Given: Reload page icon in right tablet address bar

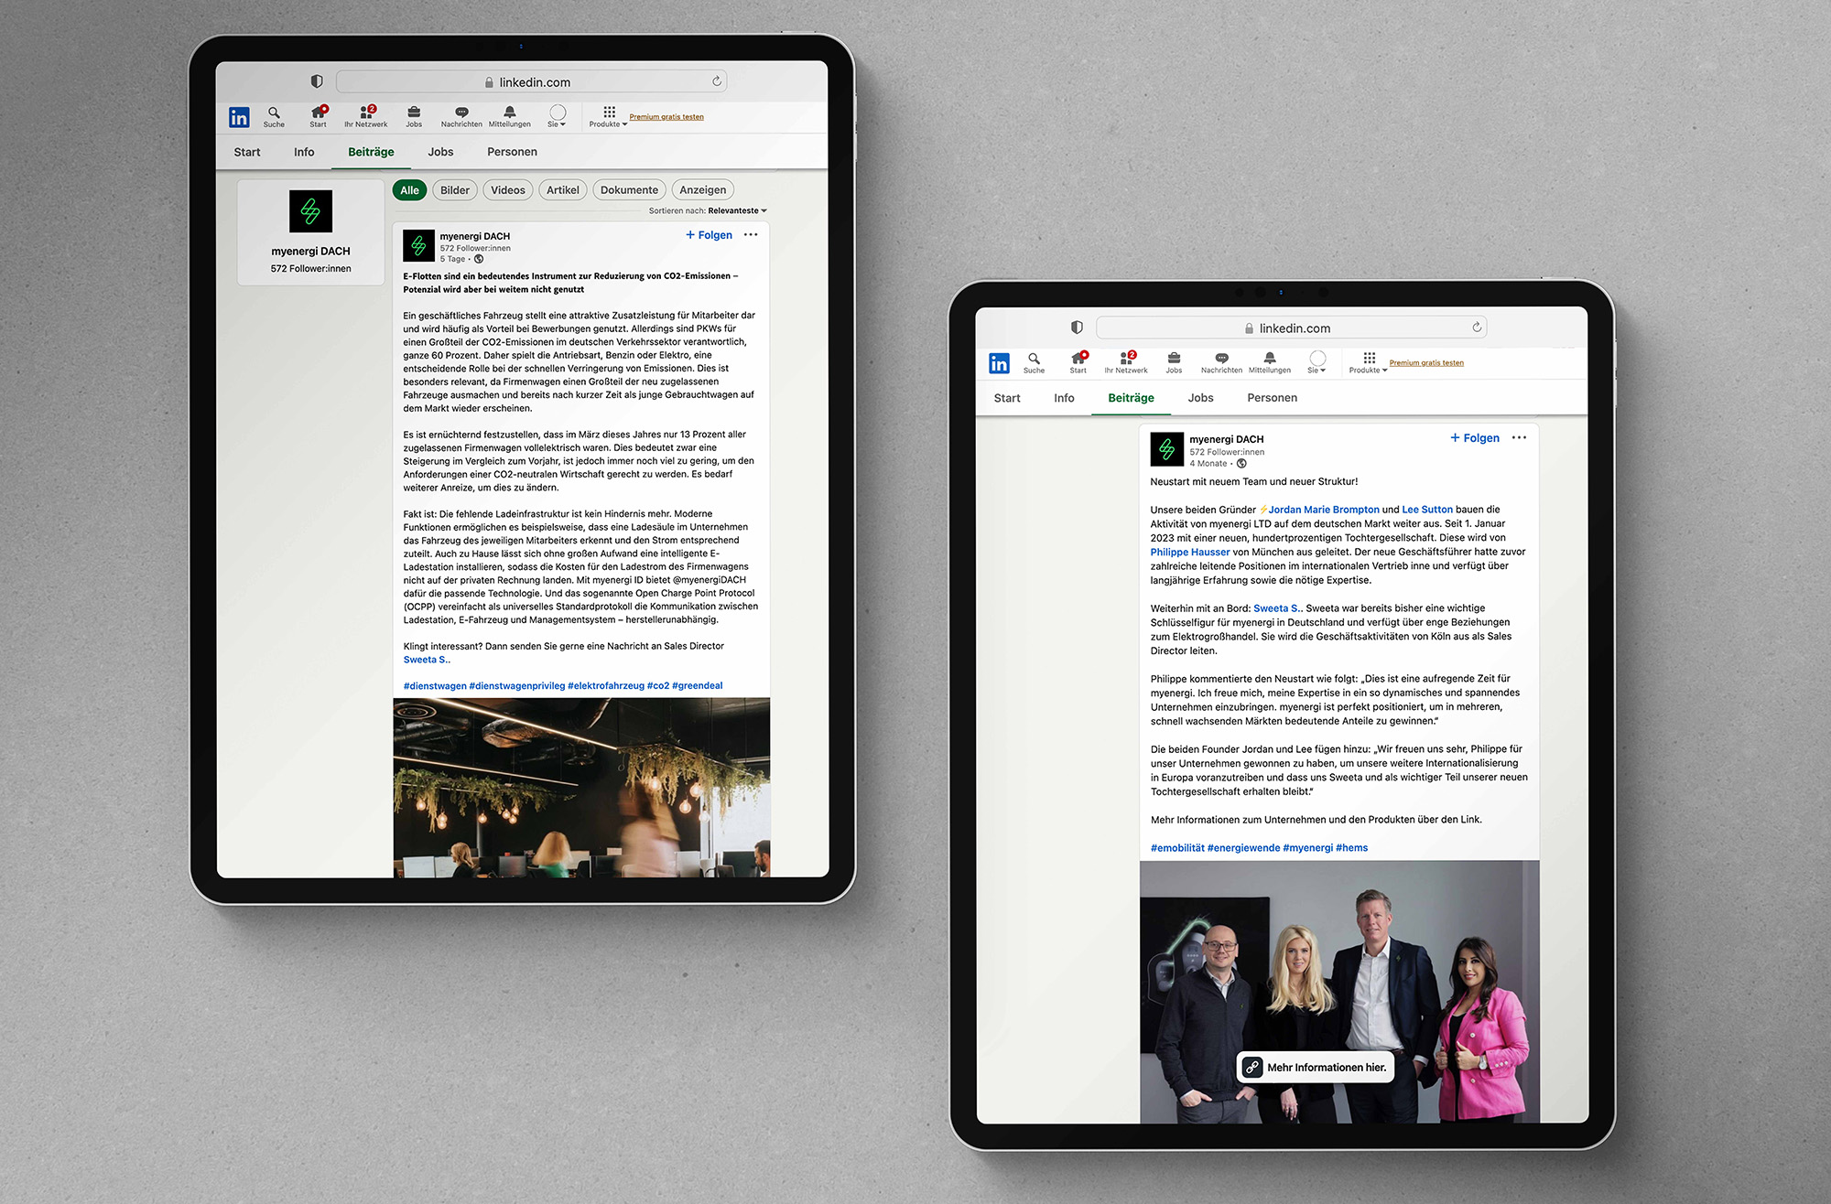Looking at the screenshot, I should 1477,328.
